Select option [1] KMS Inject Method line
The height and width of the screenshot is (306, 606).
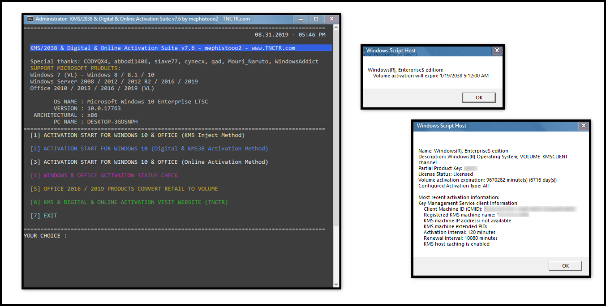click(138, 135)
